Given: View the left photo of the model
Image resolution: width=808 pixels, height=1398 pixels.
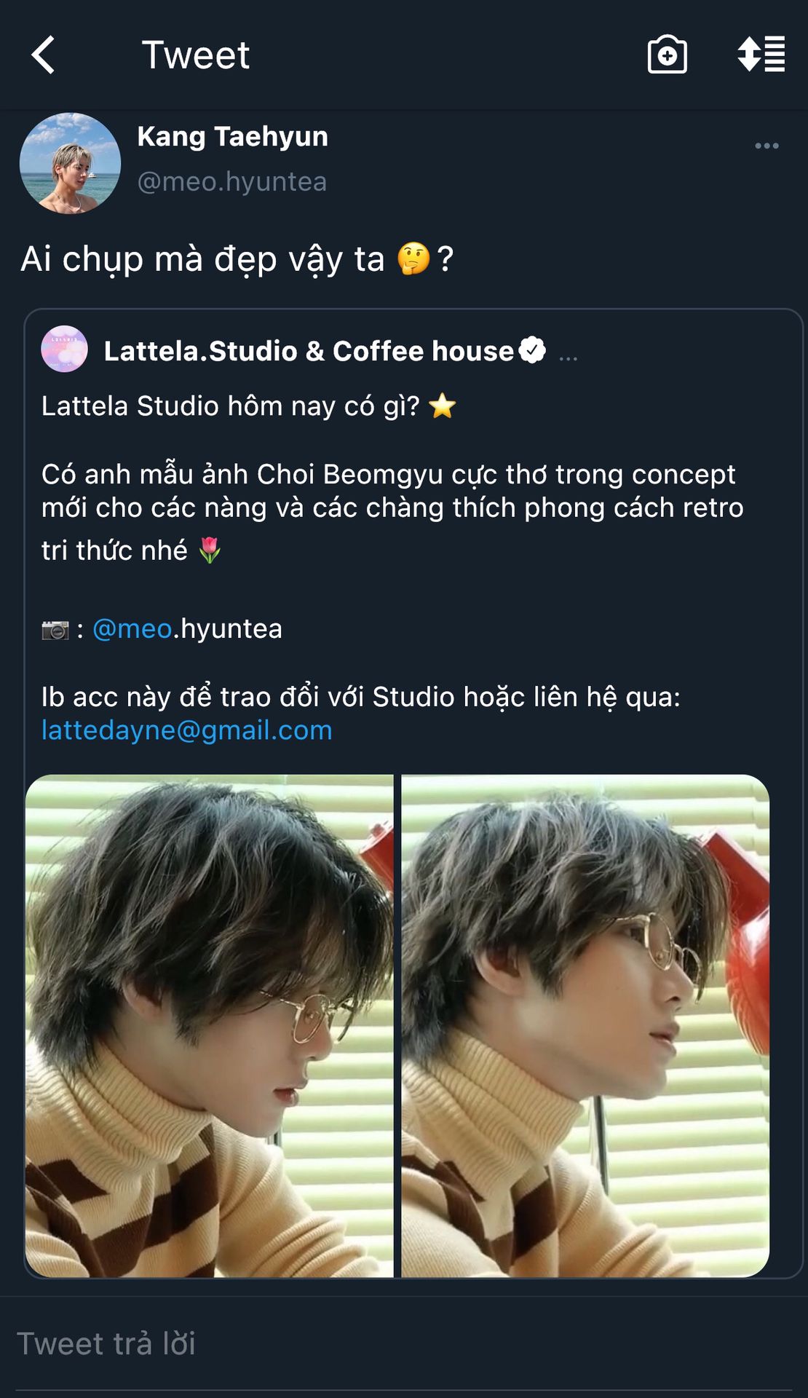Looking at the screenshot, I should tap(210, 1025).
